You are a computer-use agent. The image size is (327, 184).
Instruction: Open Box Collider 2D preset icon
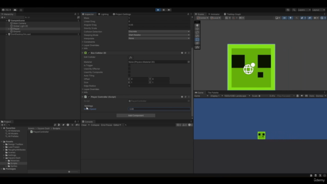185,53
